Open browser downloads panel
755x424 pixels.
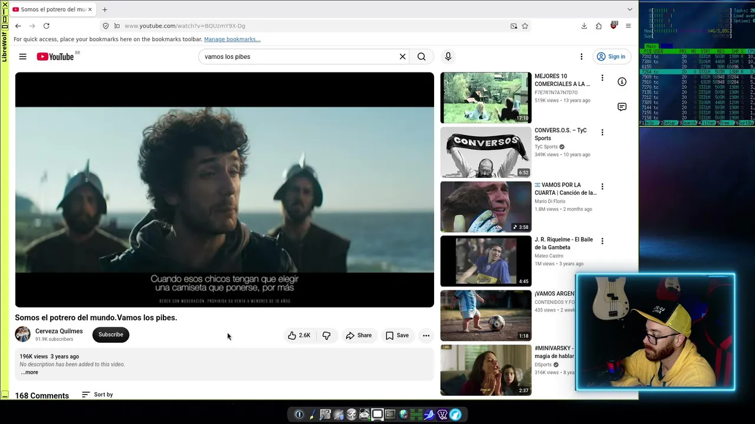click(584, 26)
